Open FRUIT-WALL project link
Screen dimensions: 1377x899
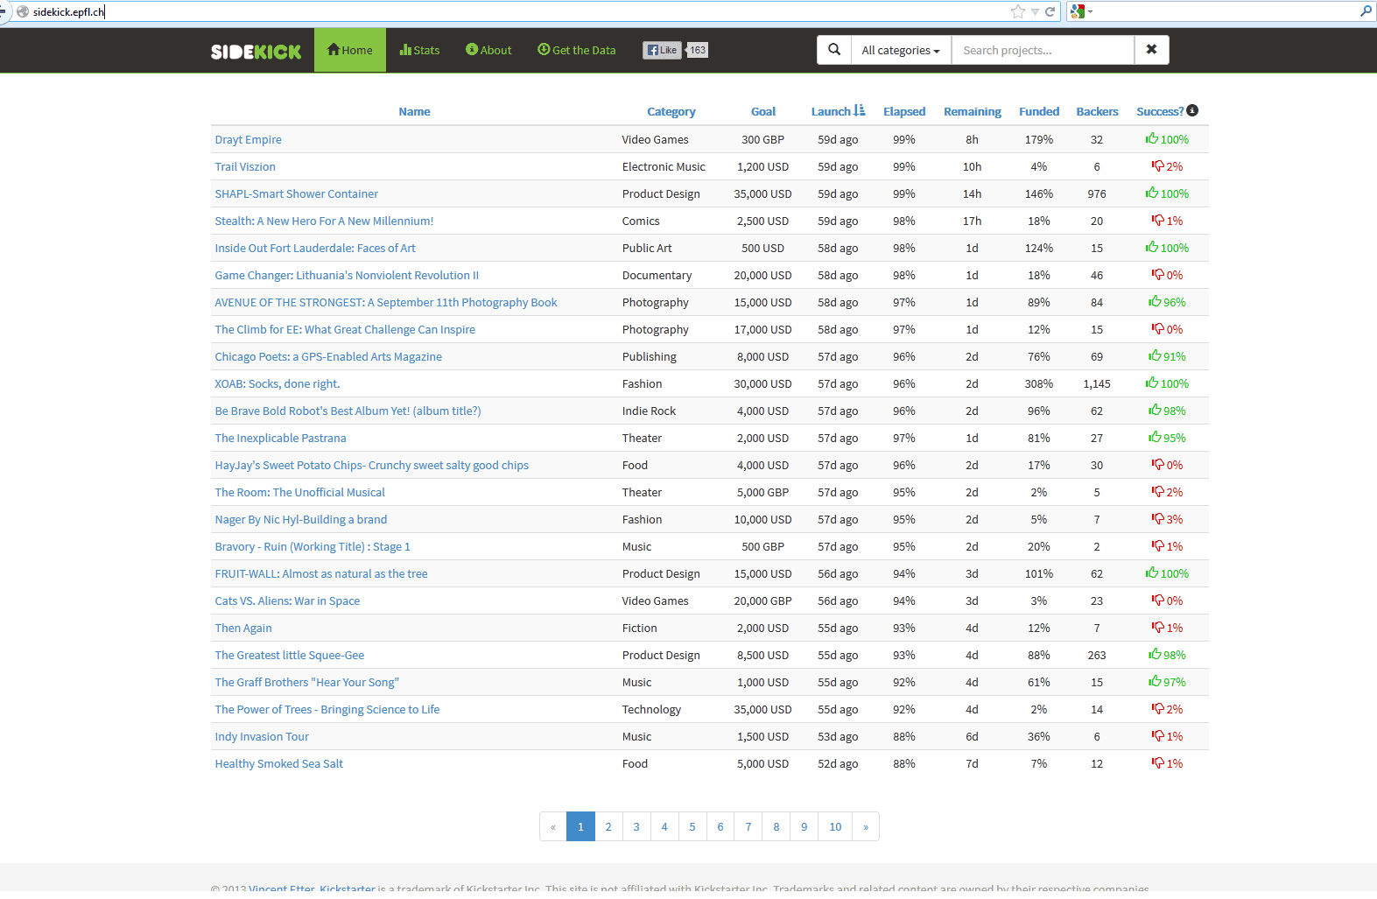321,573
